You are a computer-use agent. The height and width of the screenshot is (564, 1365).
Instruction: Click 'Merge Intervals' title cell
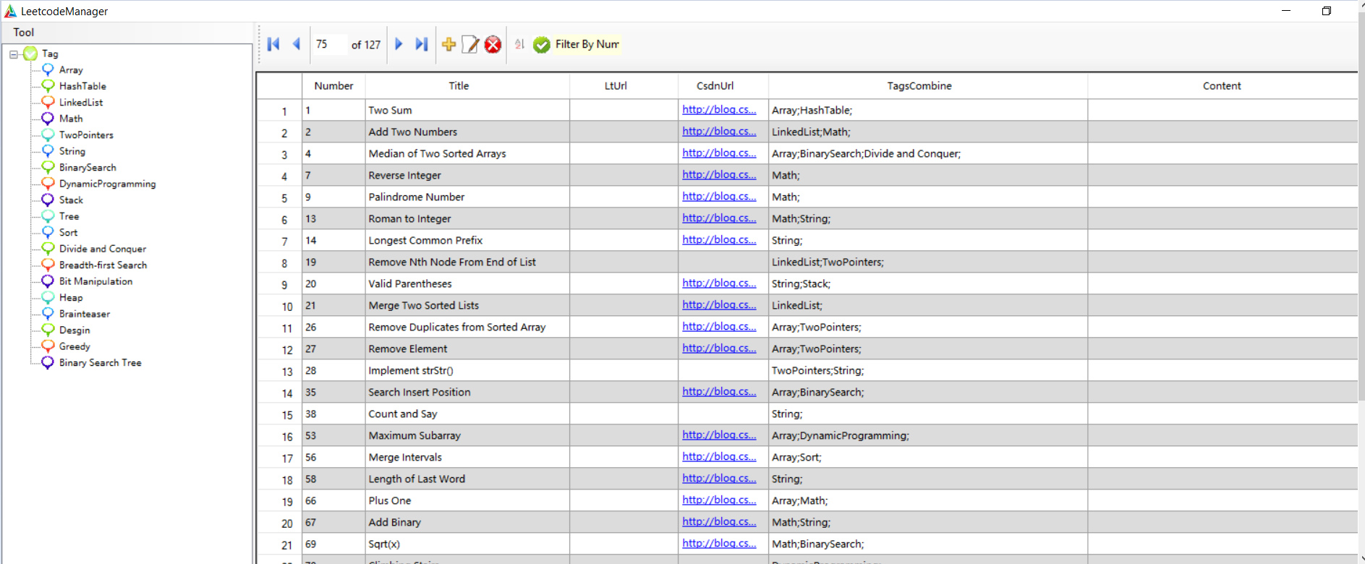click(467, 457)
